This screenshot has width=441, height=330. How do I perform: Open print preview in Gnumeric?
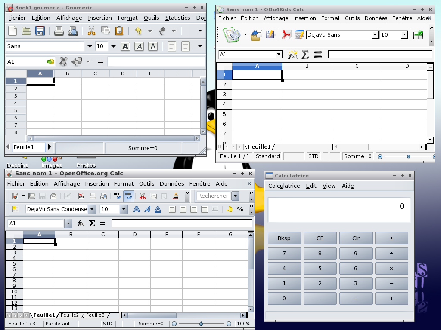point(73,31)
